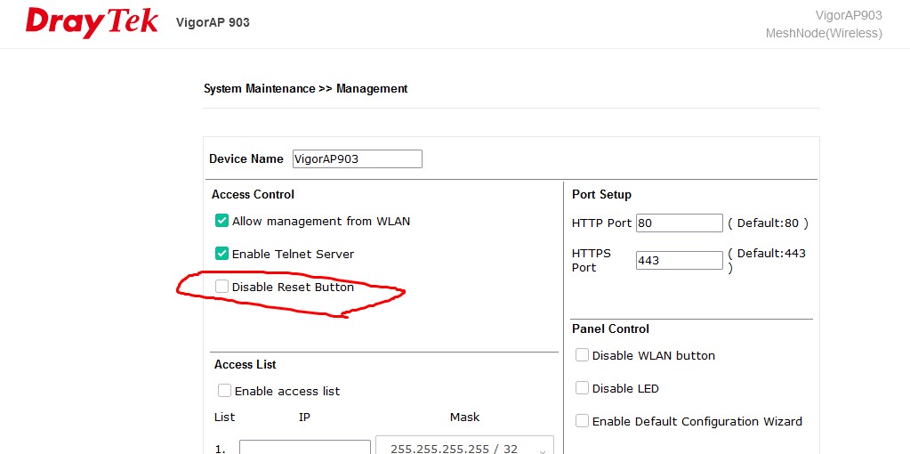Focus the HTTP Port input field
Viewport: 910px width, 454px height.
point(679,223)
